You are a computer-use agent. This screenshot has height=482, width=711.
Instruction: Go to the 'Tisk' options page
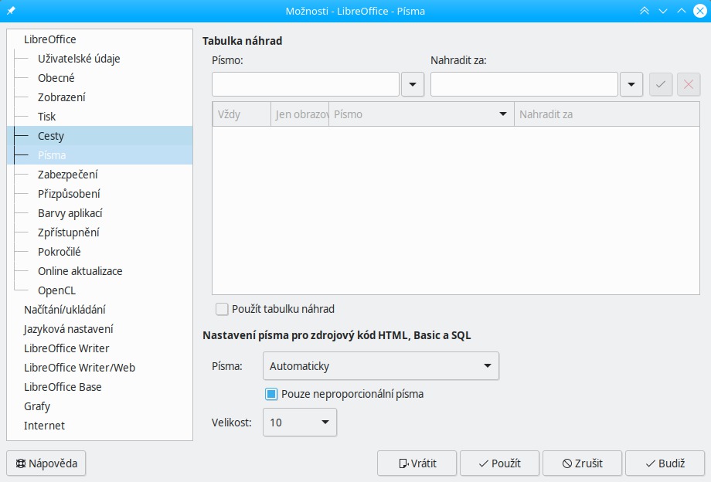(46, 117)
